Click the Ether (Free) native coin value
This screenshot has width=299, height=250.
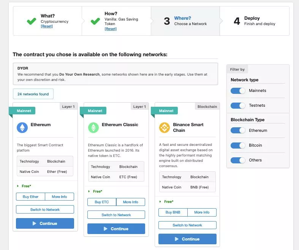coord(57,172)
